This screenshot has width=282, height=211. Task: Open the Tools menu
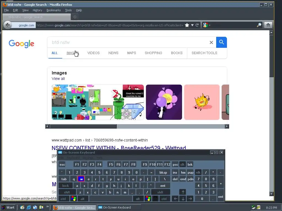pos(68,10)
